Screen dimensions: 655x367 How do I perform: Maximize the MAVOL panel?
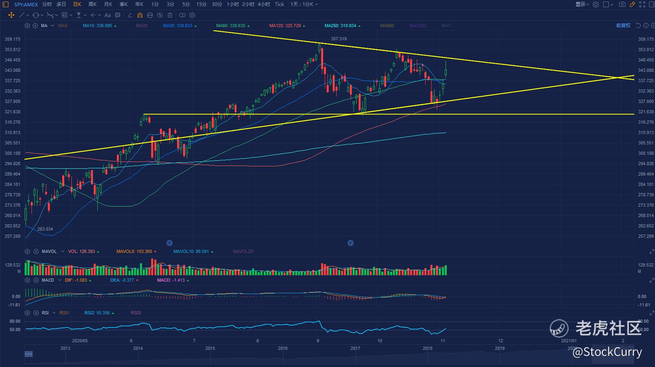pos(652,251)
